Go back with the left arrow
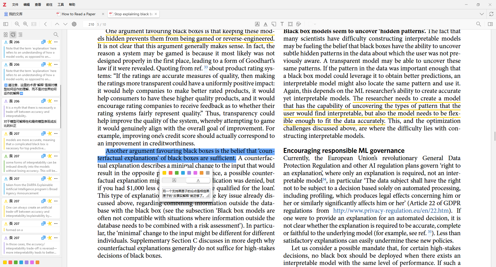The width and height of the screenshot is (496, 267). (45, 24)
